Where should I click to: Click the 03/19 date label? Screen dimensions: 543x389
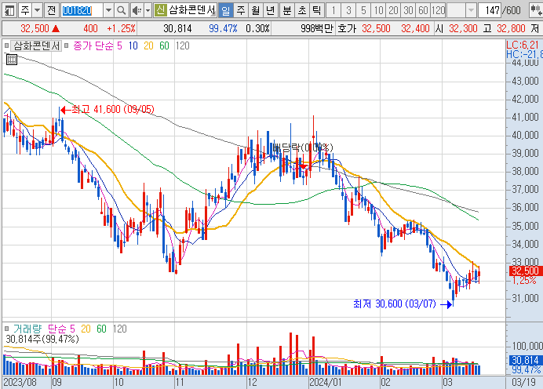(x=523, y=383)
